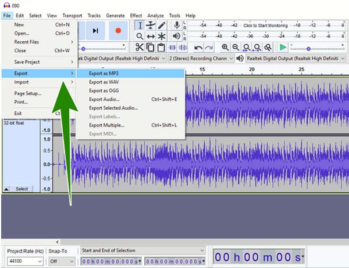Viewport: 349px width, 268px height.
Task: Open the recording device dropdown
Action: [x=122, y=59]
